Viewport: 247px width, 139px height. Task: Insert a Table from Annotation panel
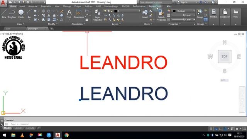tap(87, 20)
